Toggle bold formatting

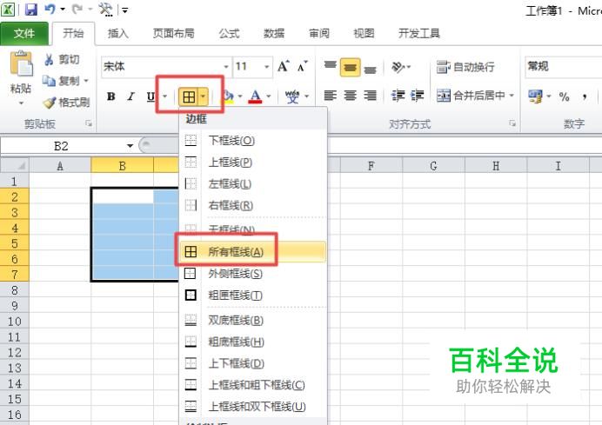click(x=111, y=96)
